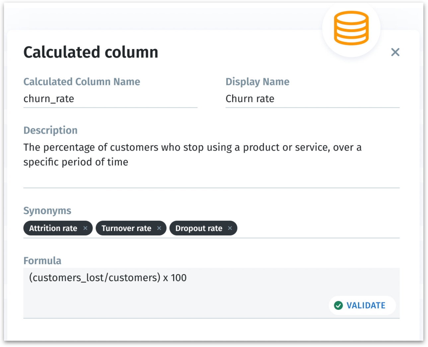
Task: Select the Turnover rate chip label
Action: 126,228
